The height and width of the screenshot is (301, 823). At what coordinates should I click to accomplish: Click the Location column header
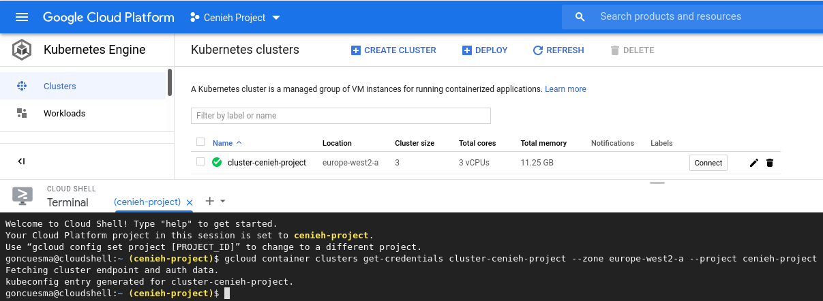point(337,143)
